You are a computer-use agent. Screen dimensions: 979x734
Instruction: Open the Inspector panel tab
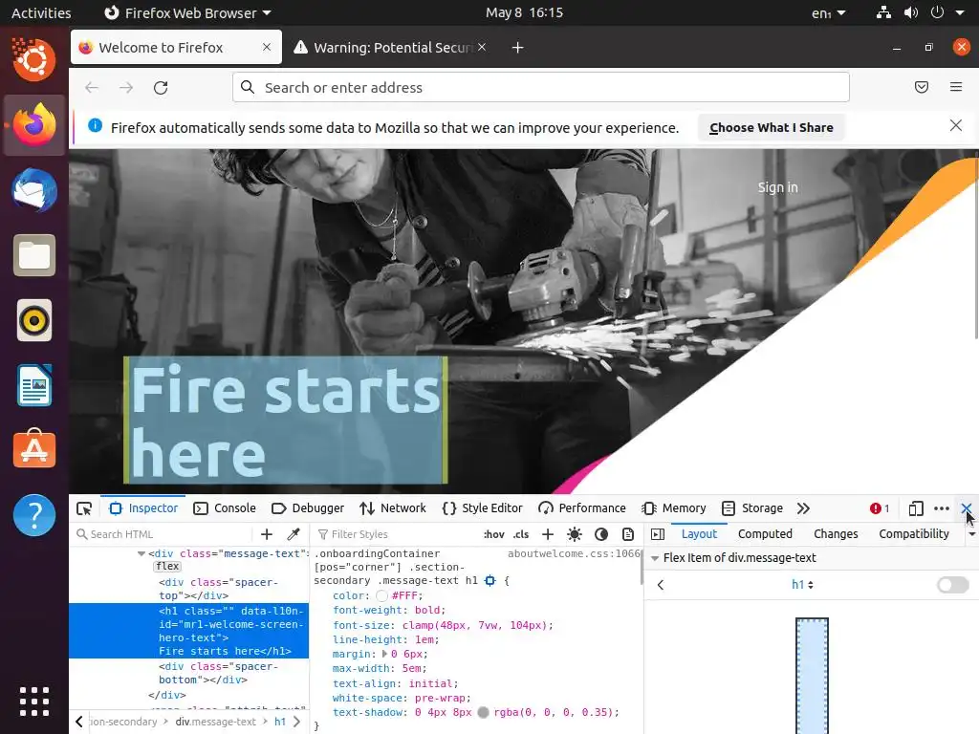[143, 508]
